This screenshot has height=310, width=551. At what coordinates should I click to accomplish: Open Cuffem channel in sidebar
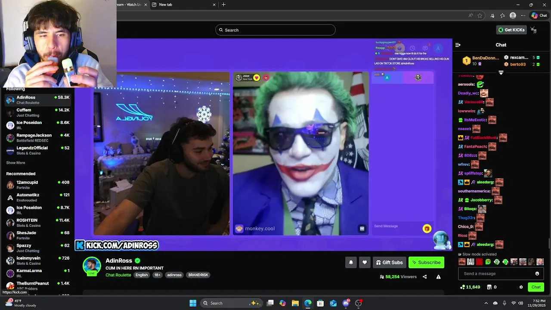pyautogui.click(x=37, y=112)
